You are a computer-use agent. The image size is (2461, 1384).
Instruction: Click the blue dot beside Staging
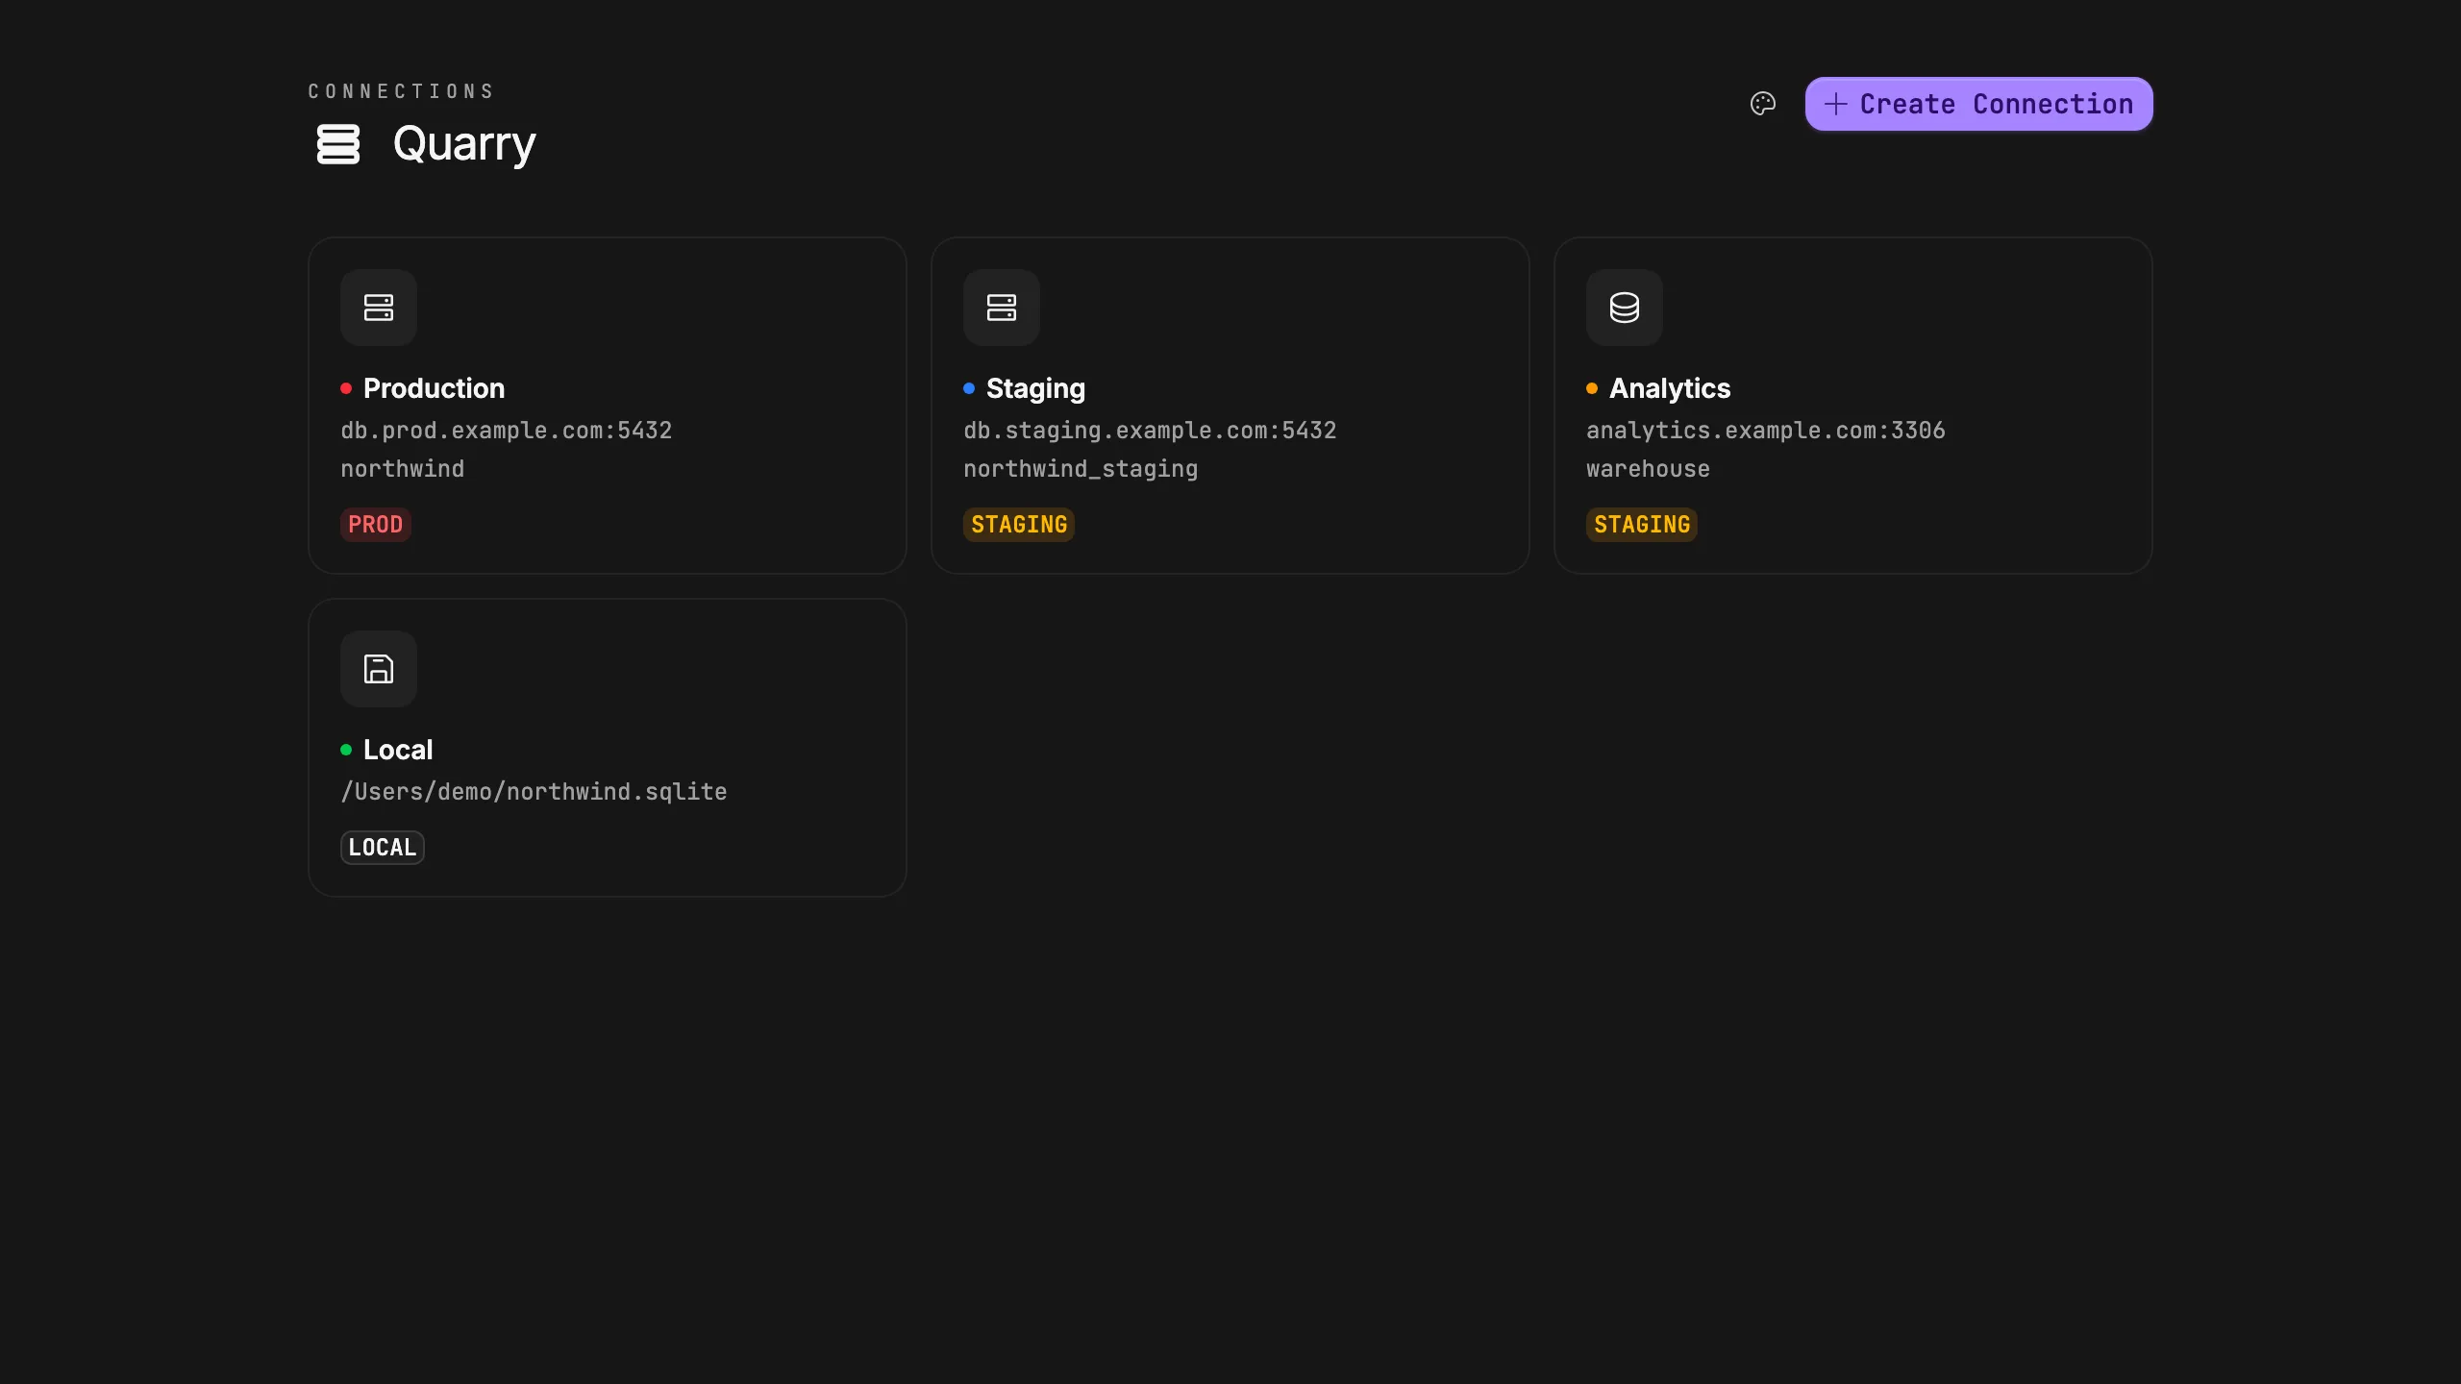coord(969,388)
